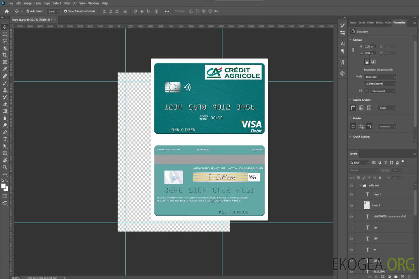This screenshot has height=279, width=419.
Task: Select the Blur tool
Action: 5,118
